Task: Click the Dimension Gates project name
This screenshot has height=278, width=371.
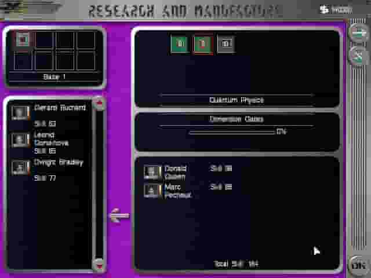Action: click(x=237, y=119)
